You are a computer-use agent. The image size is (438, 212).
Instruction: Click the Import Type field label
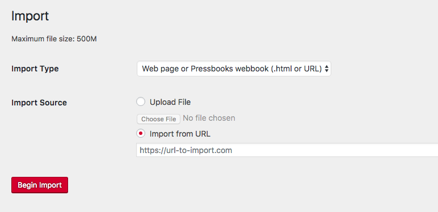[x=35, y=69]
